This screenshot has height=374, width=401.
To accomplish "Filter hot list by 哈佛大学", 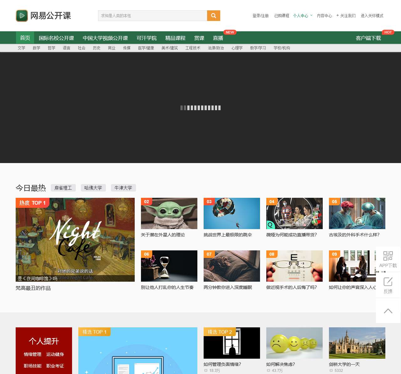I will click(x=93, y=188).
